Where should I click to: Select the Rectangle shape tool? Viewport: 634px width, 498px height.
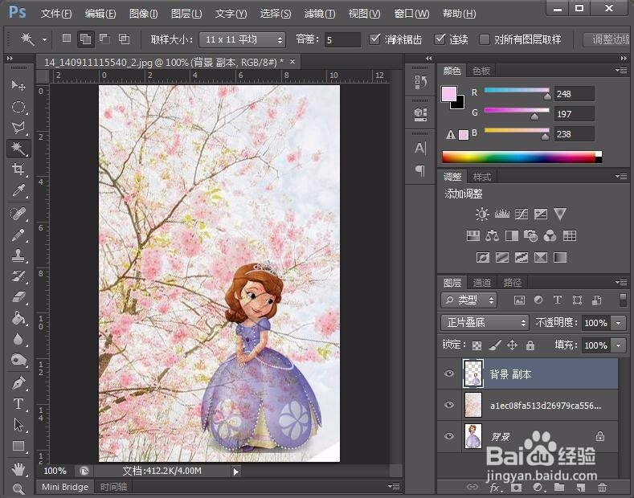coord(18,446)
